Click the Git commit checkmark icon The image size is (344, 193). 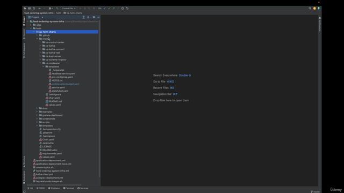click(109, 9)
